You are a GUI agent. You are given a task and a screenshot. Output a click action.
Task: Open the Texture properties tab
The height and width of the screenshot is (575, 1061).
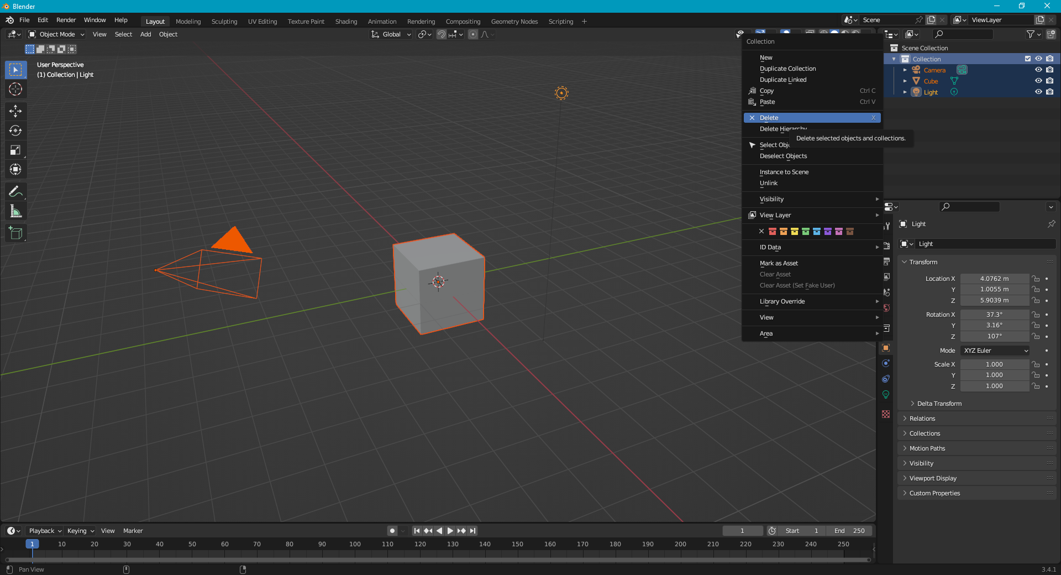coord(886,414)
